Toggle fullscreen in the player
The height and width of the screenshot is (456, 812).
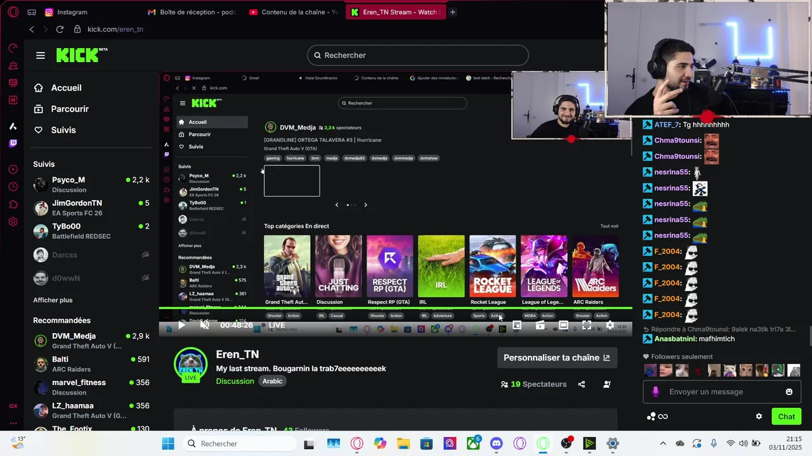pyautogui.click(x=587, y=325)
